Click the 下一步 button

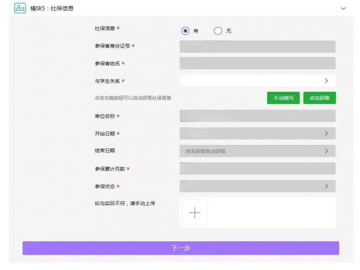181,248
